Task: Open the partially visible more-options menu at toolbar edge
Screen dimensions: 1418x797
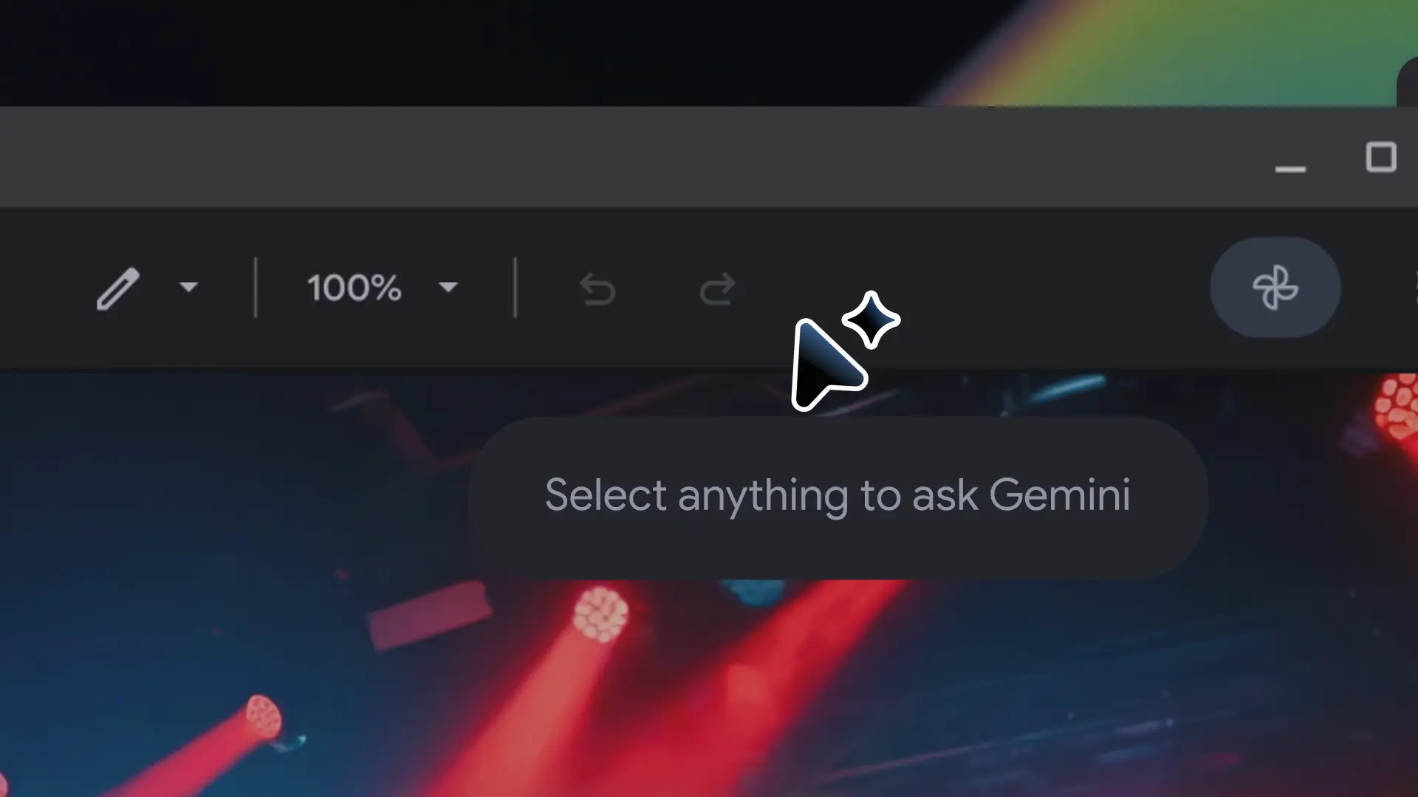Action: coord(1413,288)
